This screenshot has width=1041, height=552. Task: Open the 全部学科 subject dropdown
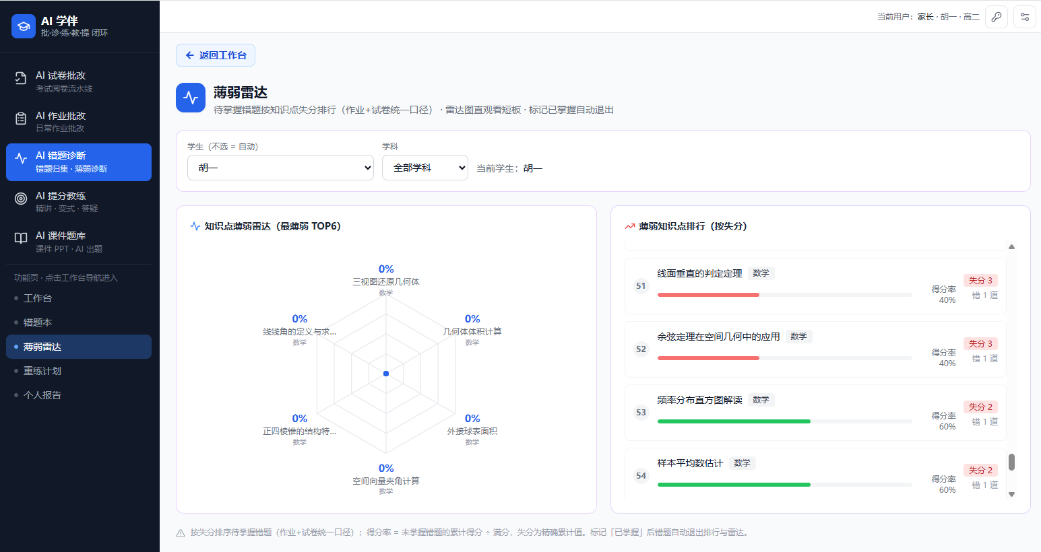click(x=425, y=168)
